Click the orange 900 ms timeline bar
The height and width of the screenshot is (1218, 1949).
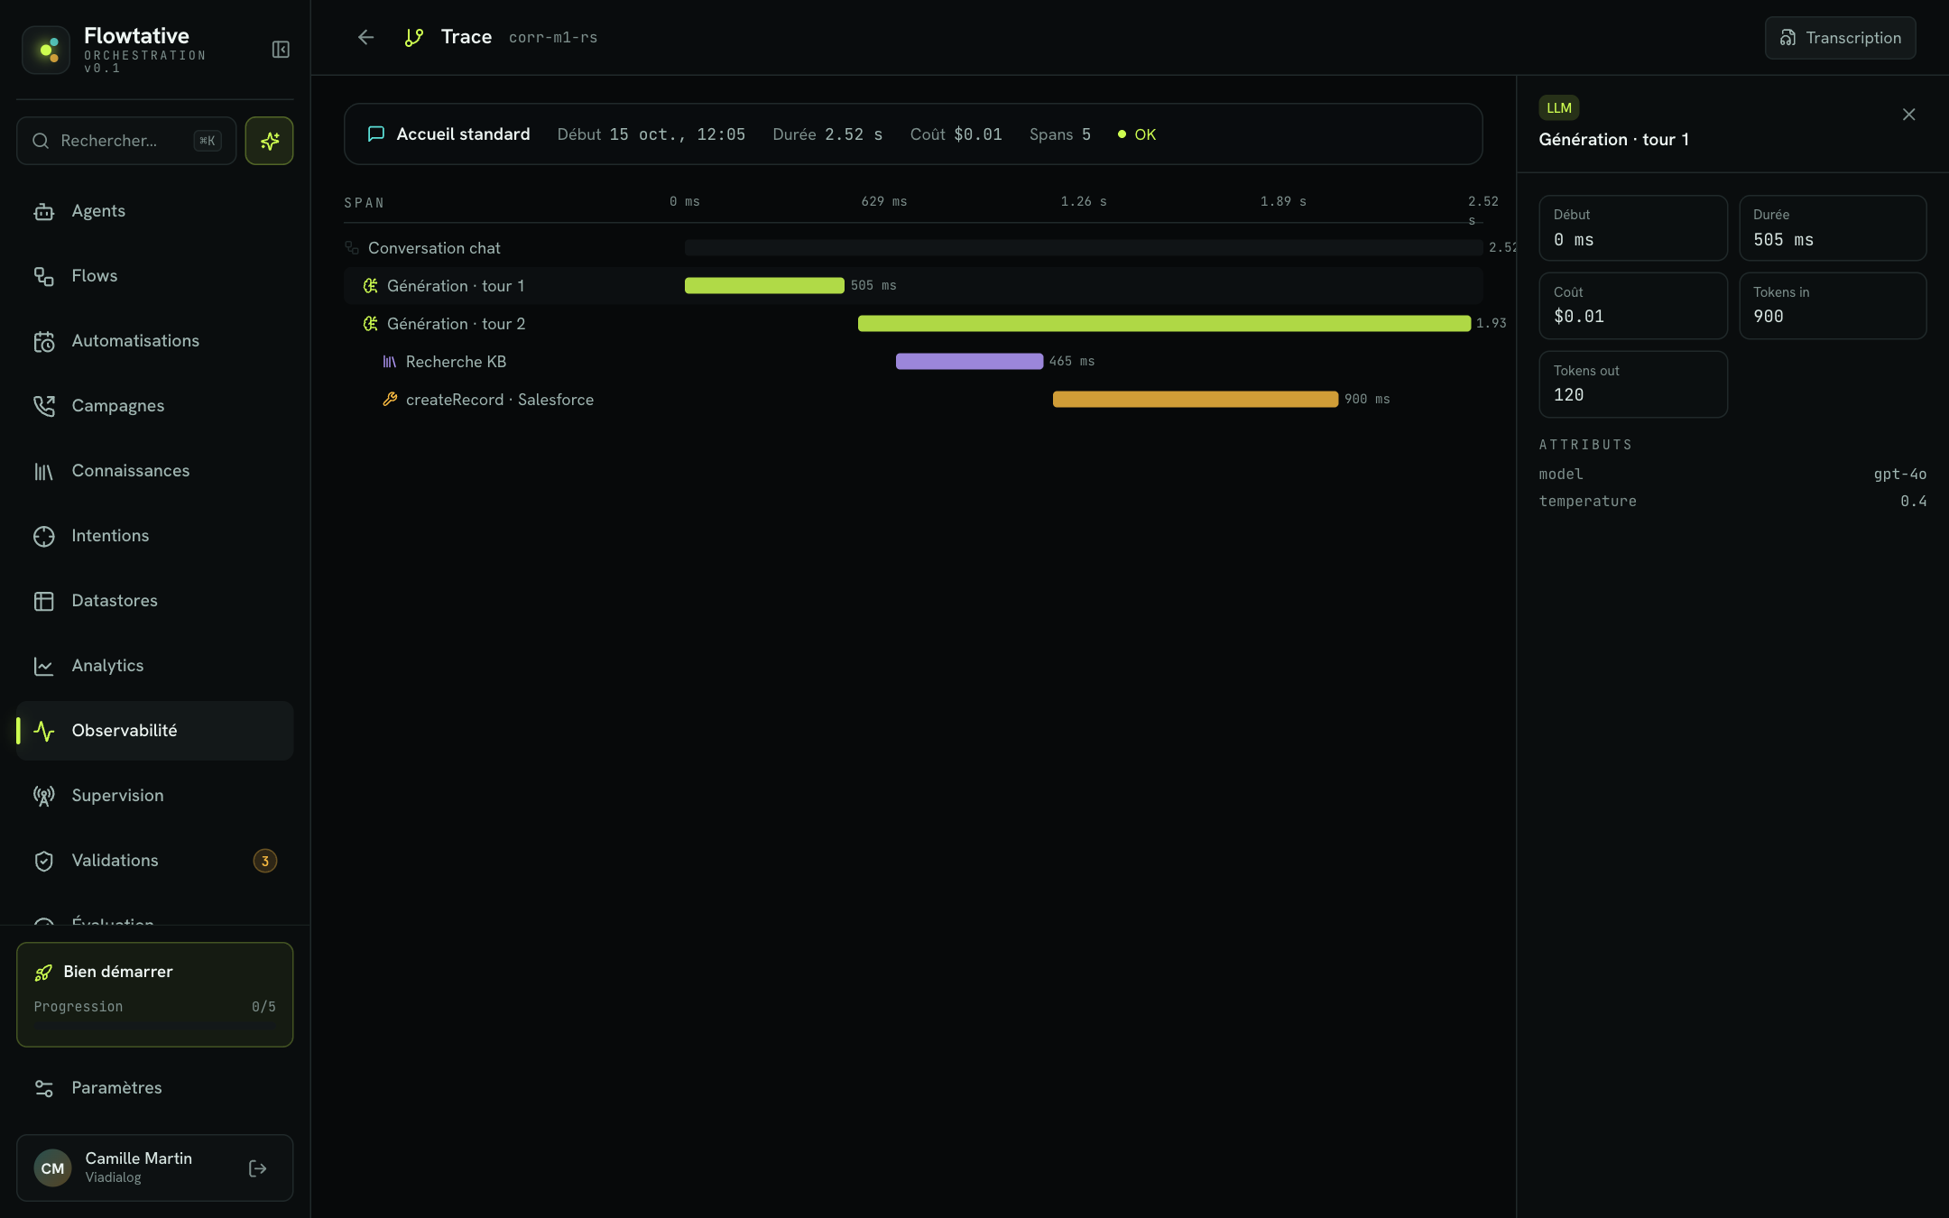pos(1195,400)
